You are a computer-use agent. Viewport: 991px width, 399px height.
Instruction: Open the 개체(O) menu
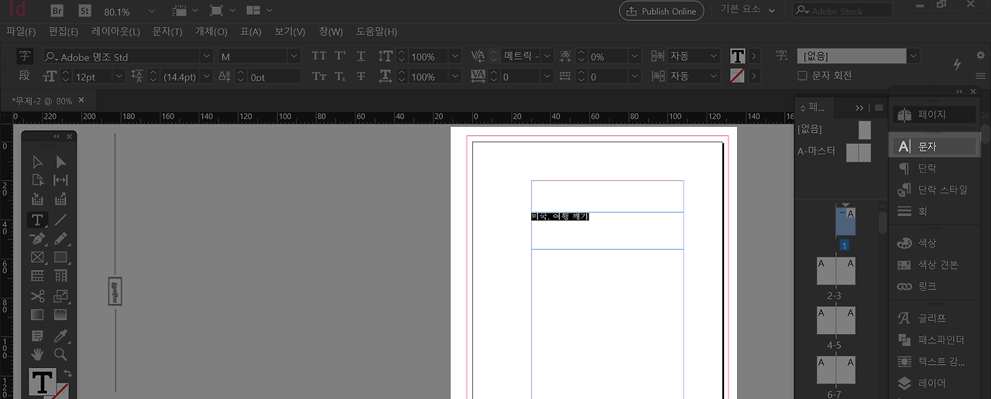(211, 32)
